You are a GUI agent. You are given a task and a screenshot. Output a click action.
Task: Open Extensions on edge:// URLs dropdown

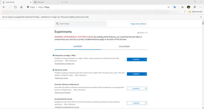tap(137, 59)
